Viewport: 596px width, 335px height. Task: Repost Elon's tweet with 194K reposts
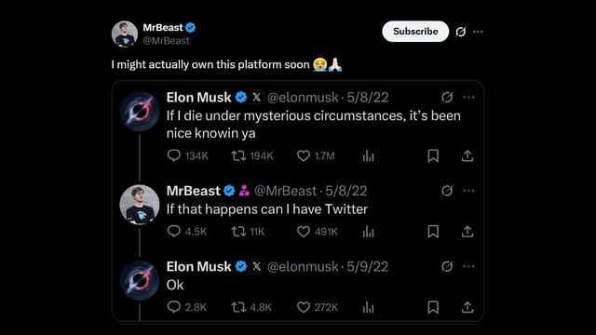click(238, 155)
